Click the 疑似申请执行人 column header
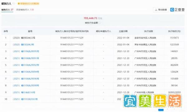Screen dimensions: 187x112 point(103,31)
